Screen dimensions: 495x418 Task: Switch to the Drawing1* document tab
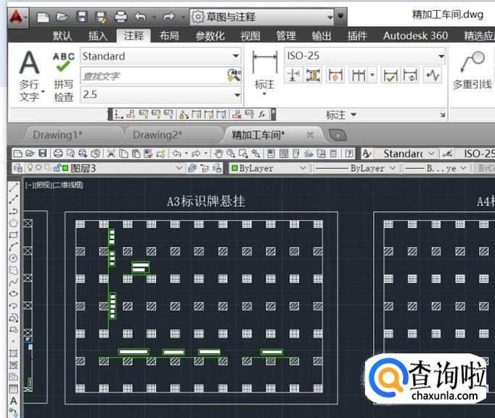click(57, 135)
